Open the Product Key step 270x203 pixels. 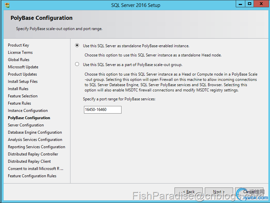tap(18, 45)
